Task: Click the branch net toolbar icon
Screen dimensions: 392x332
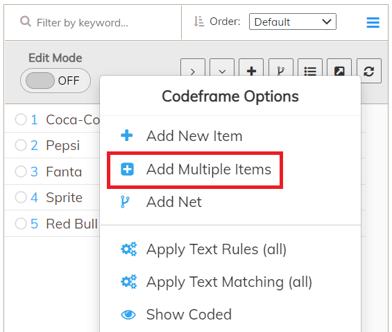Action: (281, 67)
